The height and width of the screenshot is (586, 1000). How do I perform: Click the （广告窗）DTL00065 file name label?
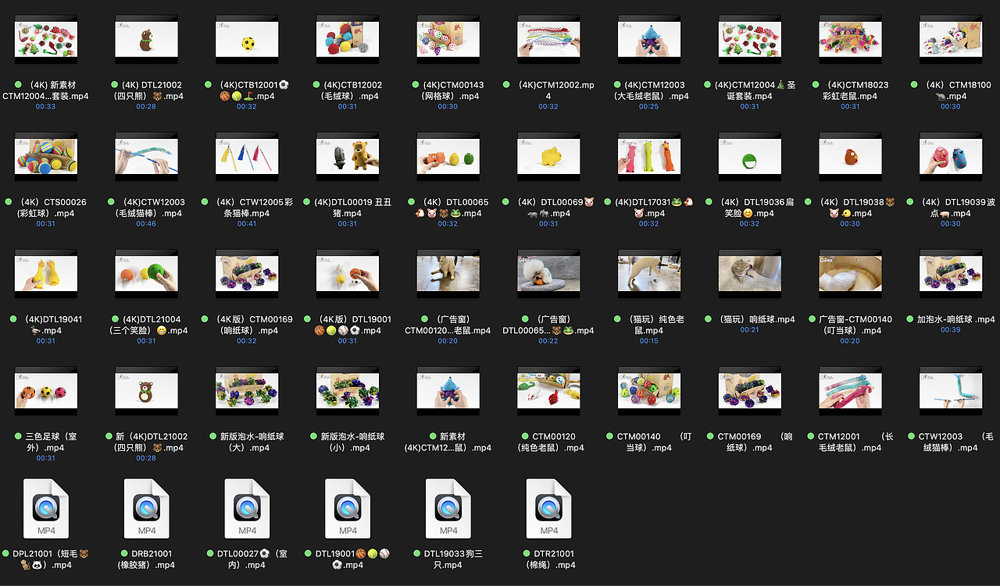548,325
